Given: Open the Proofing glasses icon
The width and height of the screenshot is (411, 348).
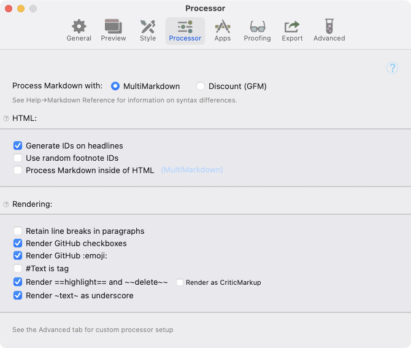Looking at the screenshot, I should (258, 26).
